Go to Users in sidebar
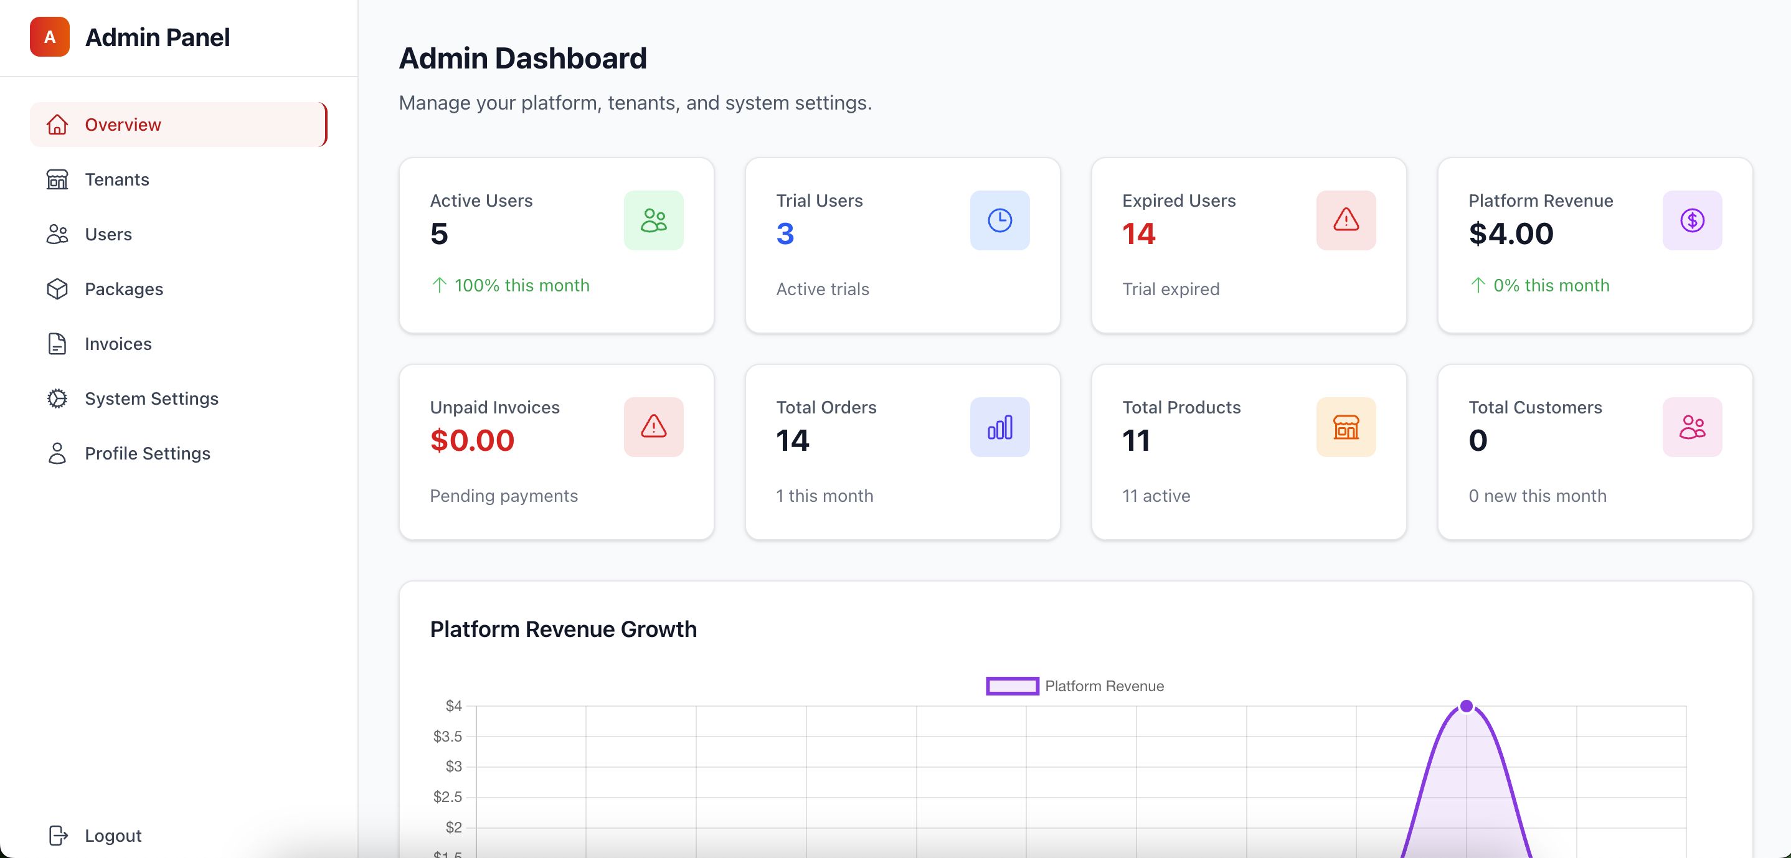Image resolution: width=1791 pixels, height=858 pixels. 108,234
